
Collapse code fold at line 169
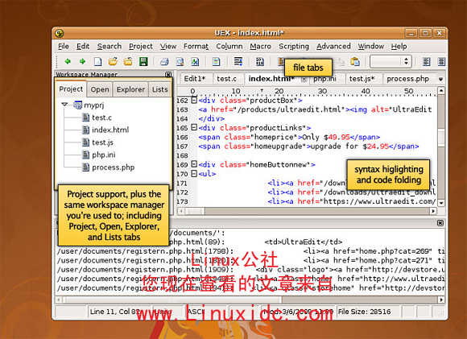(194, 164)
